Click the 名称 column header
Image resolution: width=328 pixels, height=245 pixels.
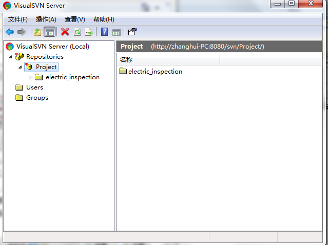pos(168,60)
